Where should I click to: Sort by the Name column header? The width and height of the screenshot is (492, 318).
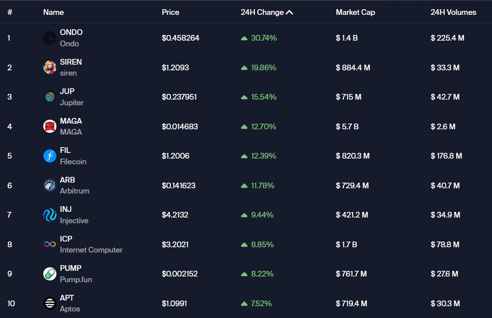click(53, 12)
